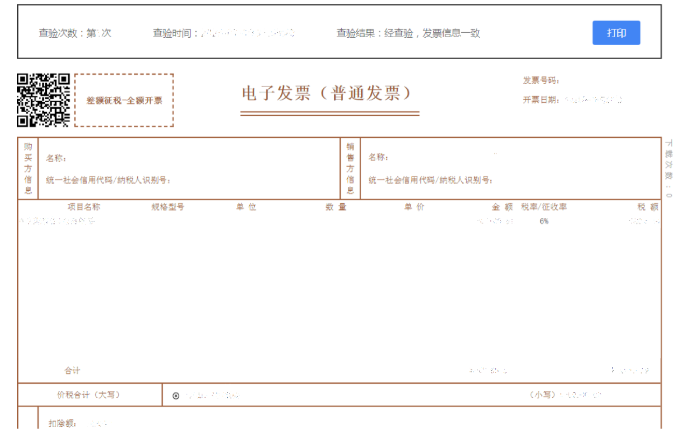Click the 扣除额 deduction label
Image resolution: width=689 pixels, height=429 pixels.
(x=64, y=424)
